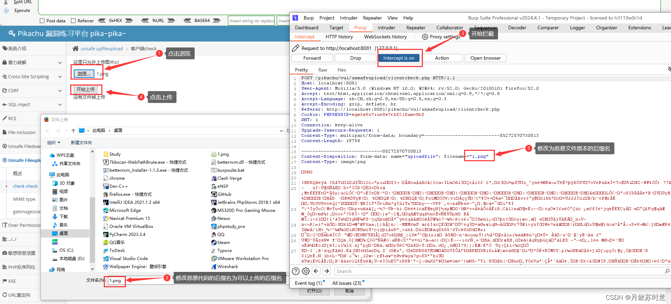The image size is (671, 304).
Task: Open the 组织 dropdown in file dialog
Action: coord(53,143)
